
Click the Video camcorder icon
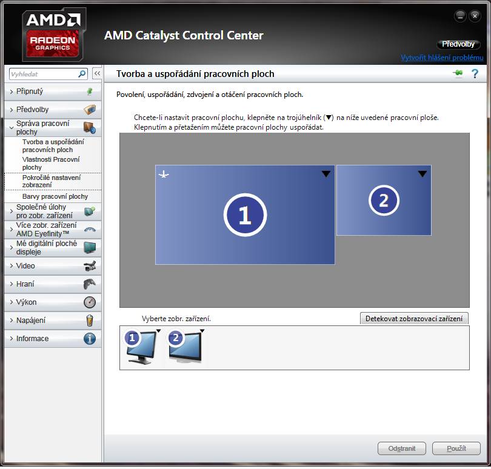90,266
